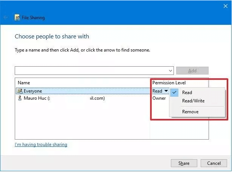Viewport: 232px width, 172px height.
Task: Click the Everyone group icon
Action: point(20,91)
